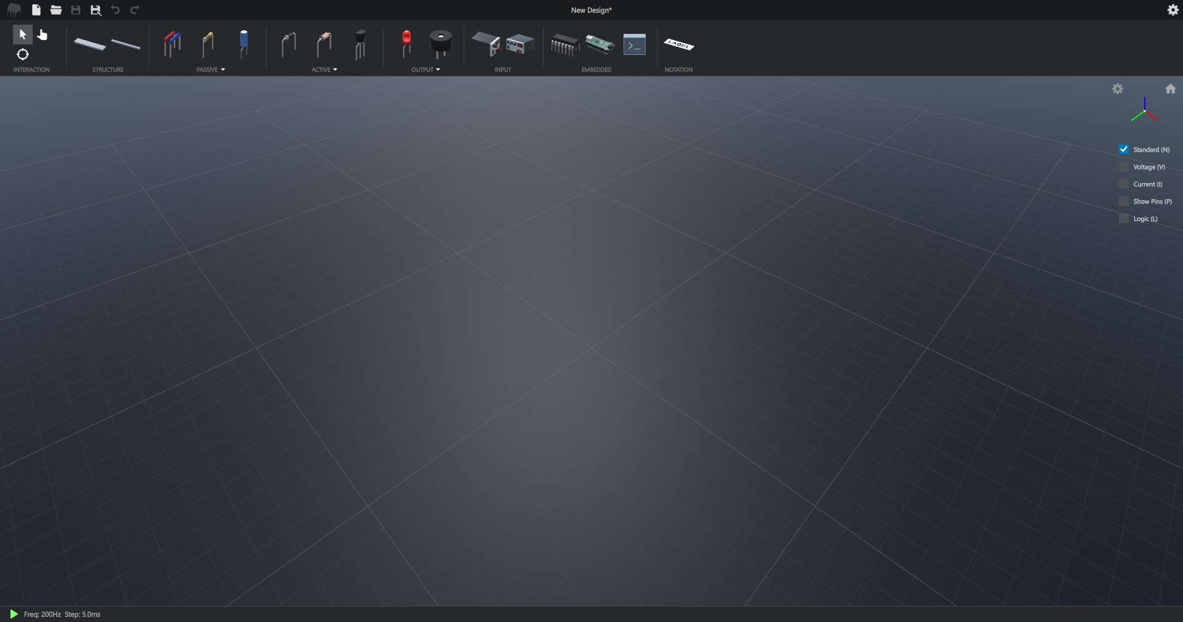Image resolution: width=1183 pixels, height=622 pixels.
Task: Select the red LED component
Action: click(x=406, y=44)
